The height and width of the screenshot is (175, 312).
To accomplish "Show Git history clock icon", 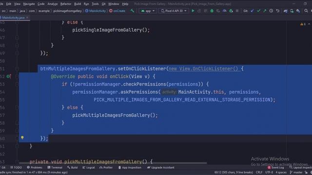I will (x=271, y=11).
